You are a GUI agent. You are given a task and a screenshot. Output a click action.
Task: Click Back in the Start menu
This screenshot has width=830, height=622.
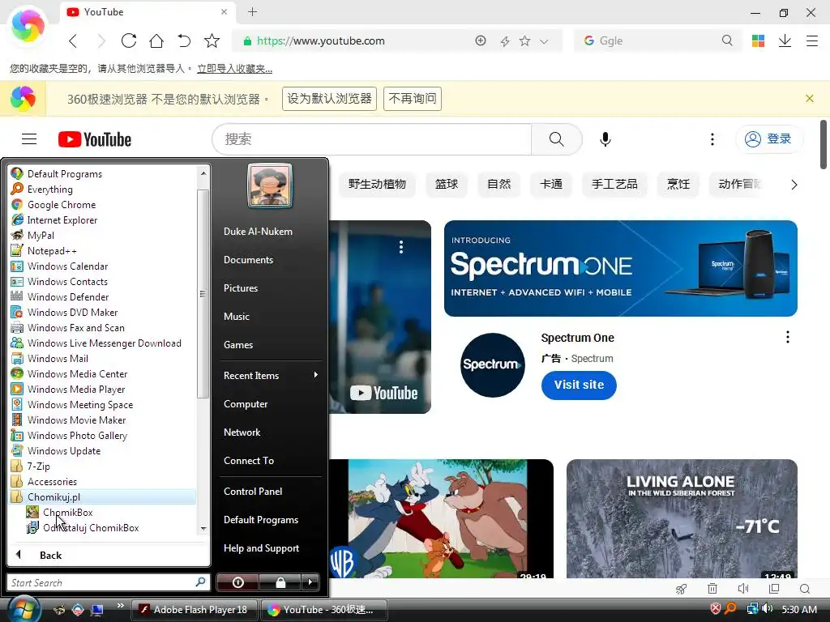pos(50,556)
